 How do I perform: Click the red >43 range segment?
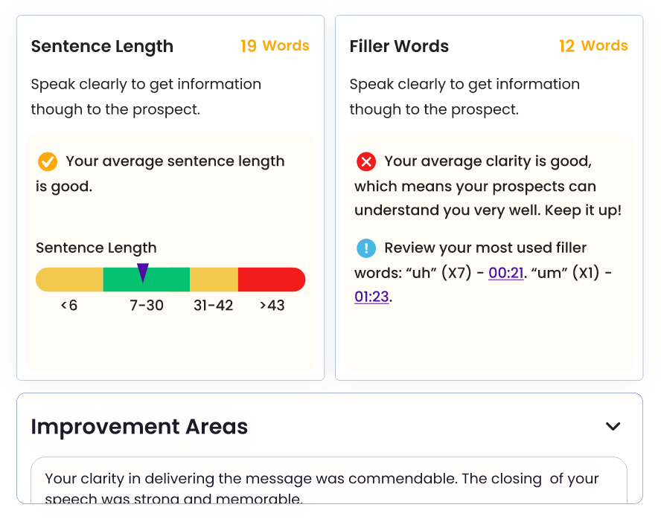[271, 280]
